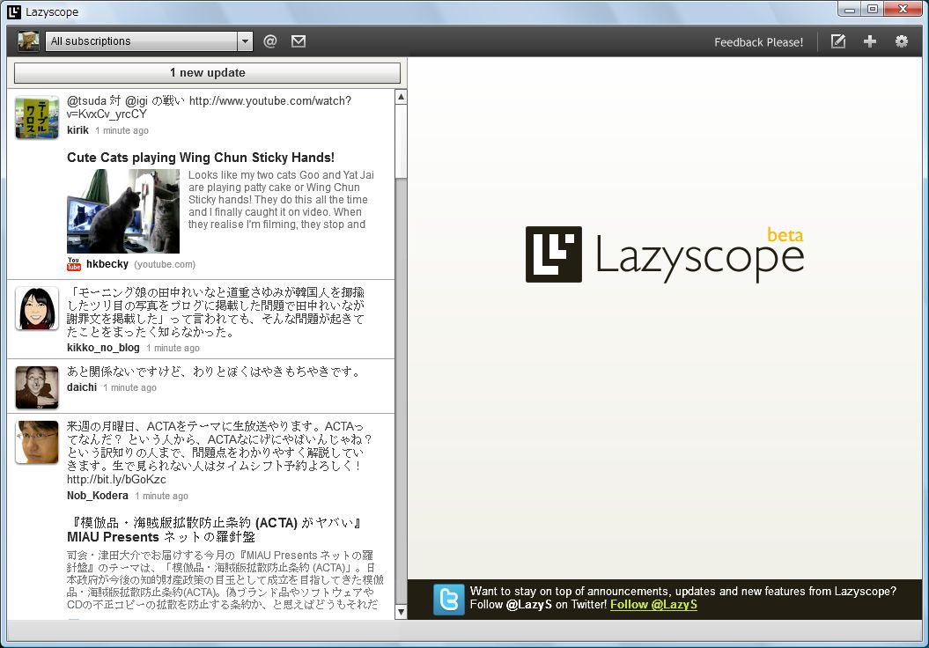Click the timeline scrollbar up arrow
929x648 pixels.
(x=402, y=97)
